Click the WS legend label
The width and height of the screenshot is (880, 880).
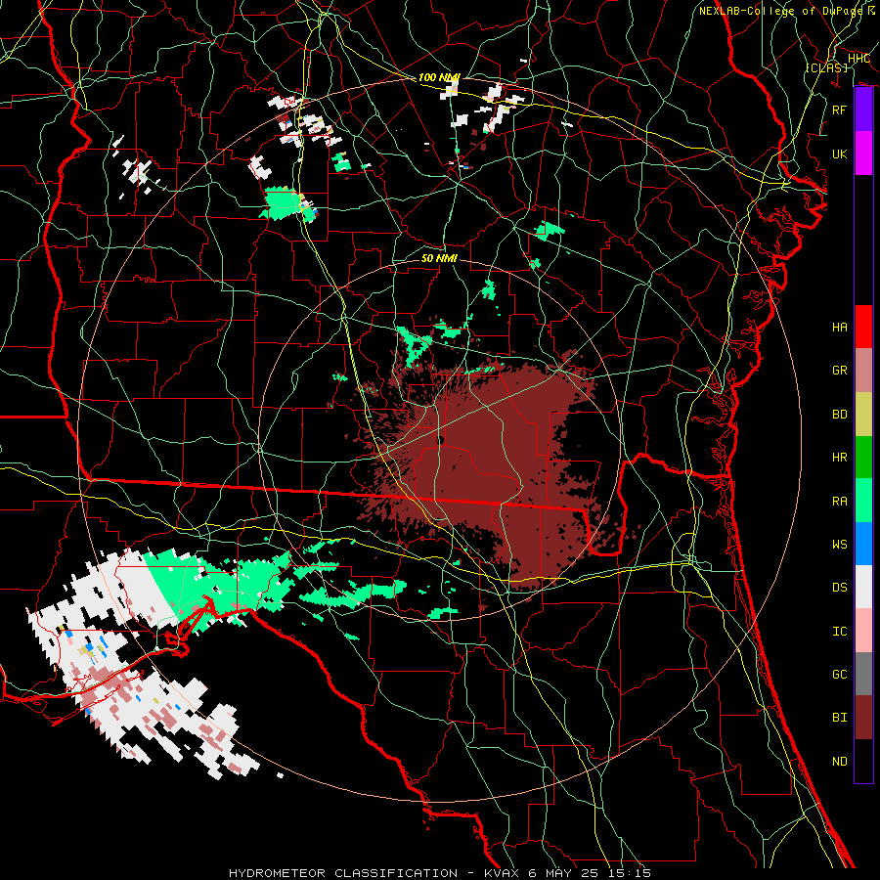[x=839, y=545]
